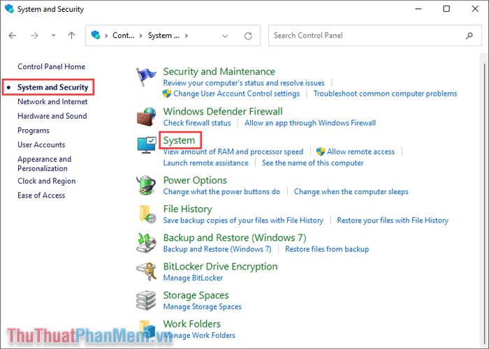Image resolution: width=489 pixels, height=349 pixels.
Task: Open the System heading link
Action: coord(179,140)
